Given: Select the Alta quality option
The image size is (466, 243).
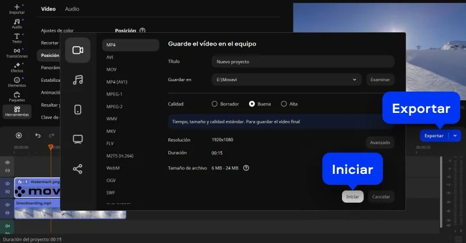Looking at the screenshot, I should (x=284, y=104).
